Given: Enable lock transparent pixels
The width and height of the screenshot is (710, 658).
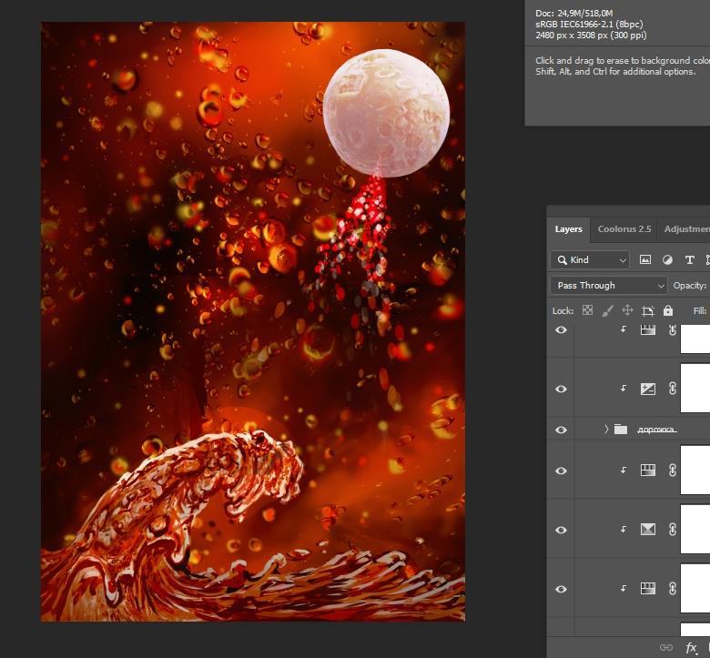Looking at the screenshot, I should click(x=587, y=310).
